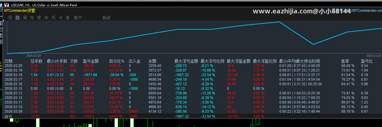Viewport: 382px width, 127px height.
Task: Switch to the 账户 account tab
Action: (78, 18)
